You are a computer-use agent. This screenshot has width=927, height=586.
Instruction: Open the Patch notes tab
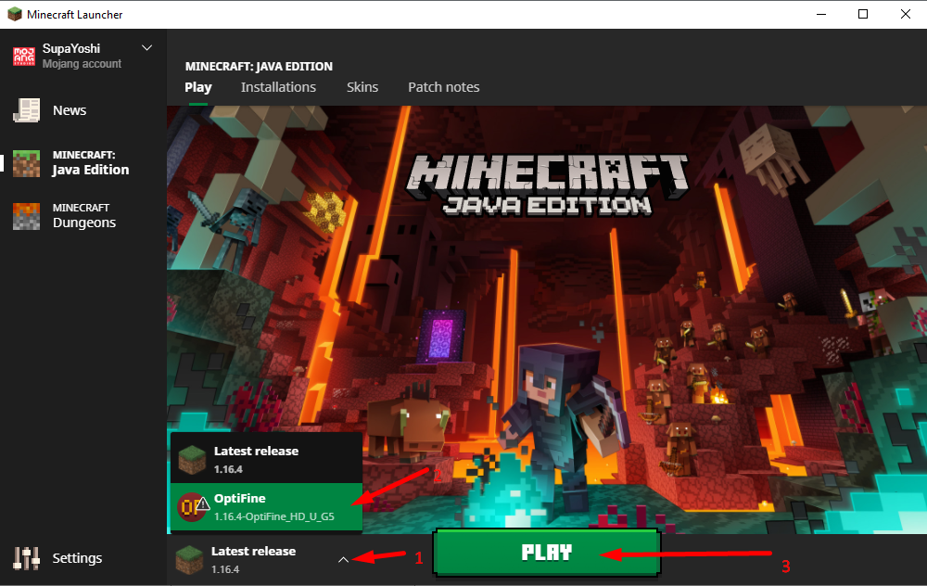pos(443,87)
